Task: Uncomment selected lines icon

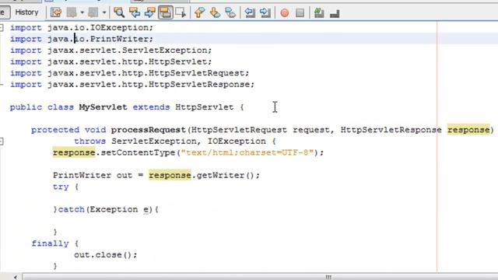Action: (x=335, y=13)
